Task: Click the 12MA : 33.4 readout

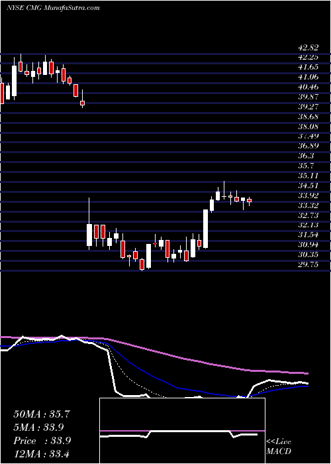Action: point(42,453)
